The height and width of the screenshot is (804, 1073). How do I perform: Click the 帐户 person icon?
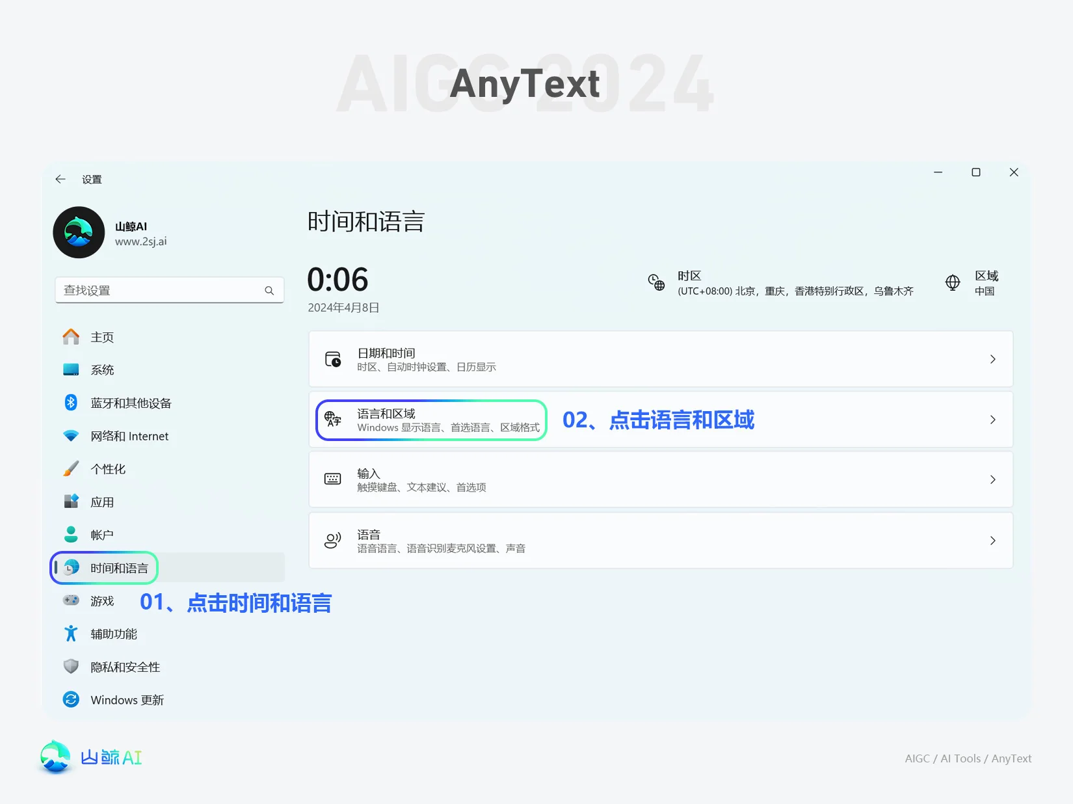click(x=71, y=535)
